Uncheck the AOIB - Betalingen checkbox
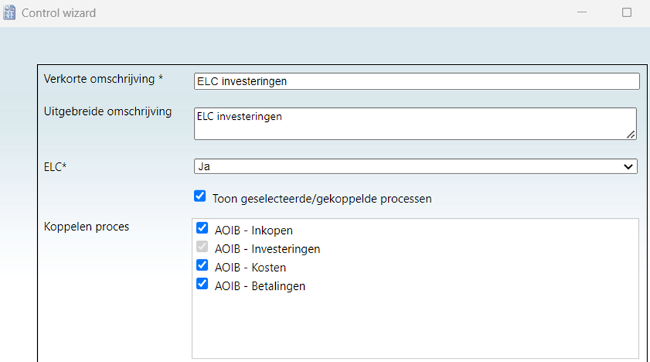The image size is (650, 362). [x=202, y=284]
